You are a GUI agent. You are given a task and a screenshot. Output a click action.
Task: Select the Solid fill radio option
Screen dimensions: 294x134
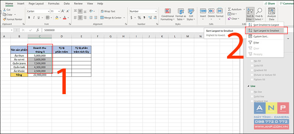(x=252, y=66)
